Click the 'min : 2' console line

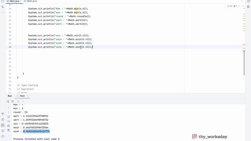point(18,108)
